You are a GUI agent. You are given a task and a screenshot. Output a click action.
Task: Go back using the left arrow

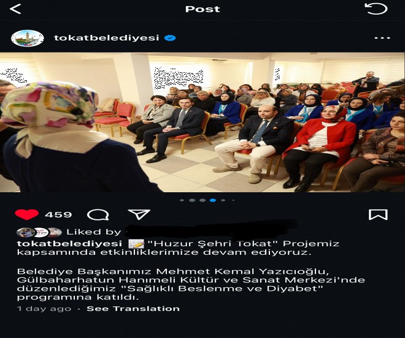[15, 9]
